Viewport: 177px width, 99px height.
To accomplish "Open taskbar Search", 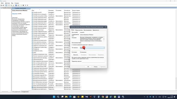I will (58, 97).
